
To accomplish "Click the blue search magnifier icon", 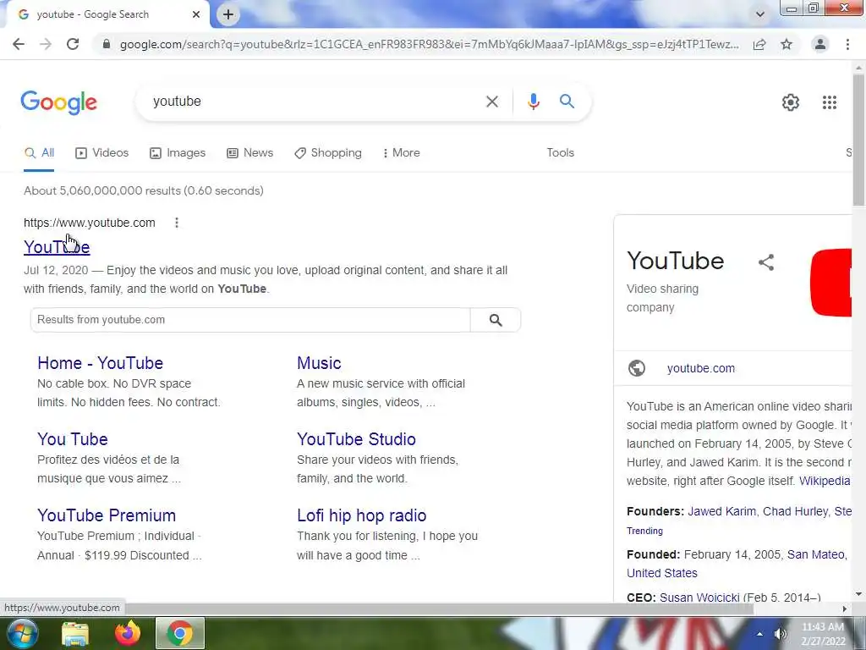I will tap(567, 102).
